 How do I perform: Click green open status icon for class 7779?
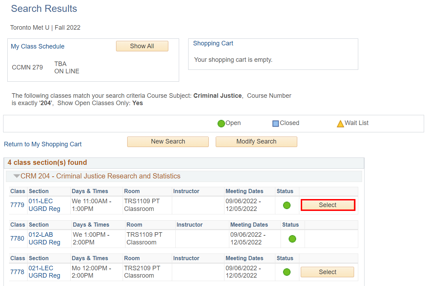tap(287, 205)
